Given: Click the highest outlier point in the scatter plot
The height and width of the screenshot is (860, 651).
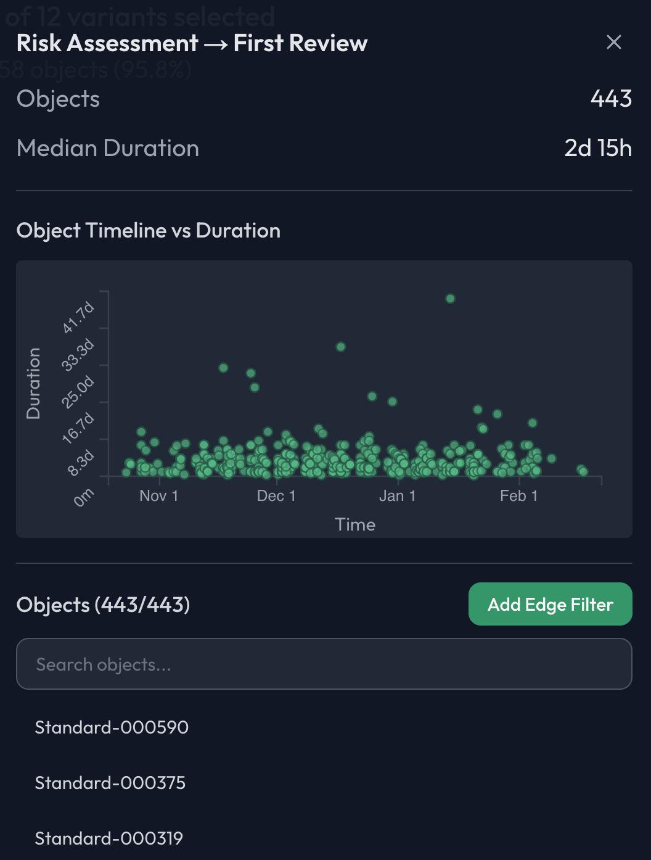Looking at the screenshot, I should coord(450,299).
